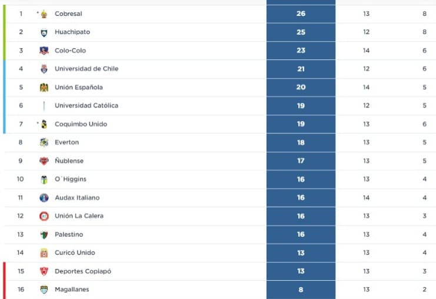Click the Unión Española crest icon
The height and width of the screenshot is (299, 436).
coord(44,88)
